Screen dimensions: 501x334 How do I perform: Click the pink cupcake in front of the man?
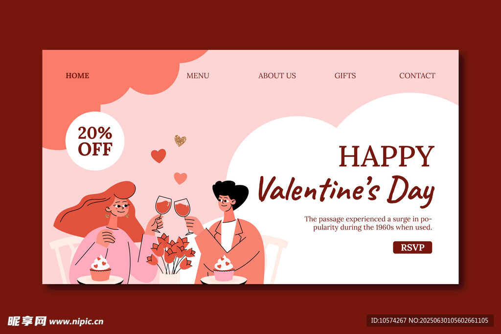(224, 268)
